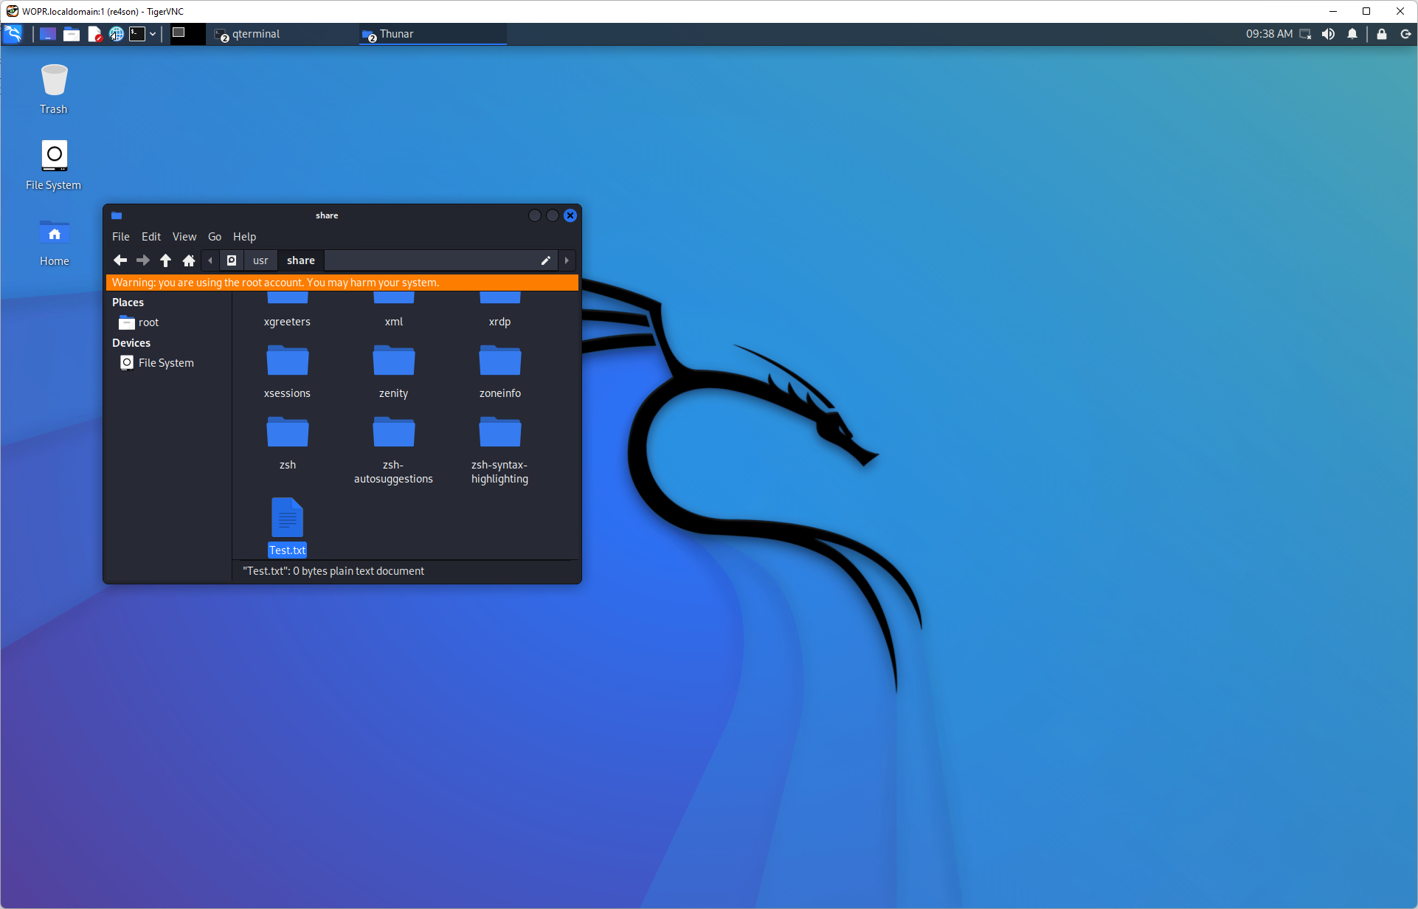Go to parent folder with up arrow

point(166,260)
